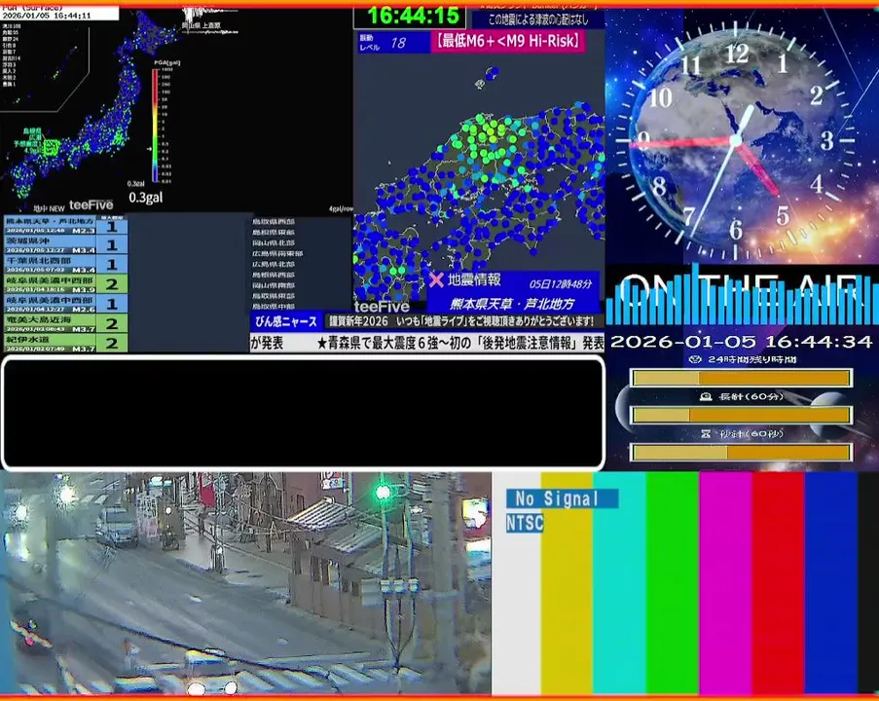This screenshot has width=879, height=701.
Task: Click the green test color bar
Action: point(672,583)
